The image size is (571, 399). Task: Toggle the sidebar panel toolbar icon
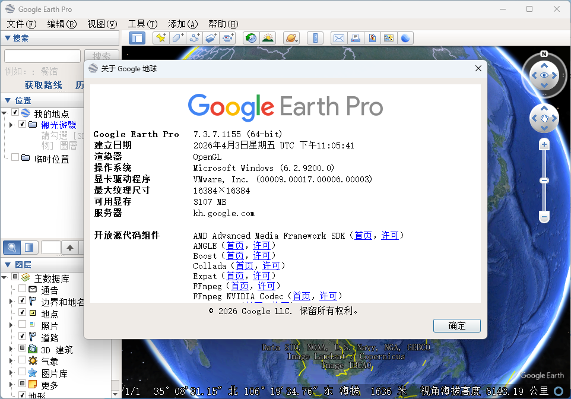coord(137,38)
